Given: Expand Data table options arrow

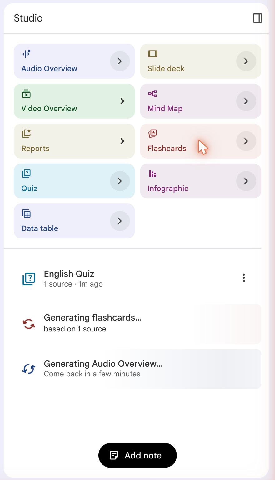Looking at the screenshot, I should [120, 221].
